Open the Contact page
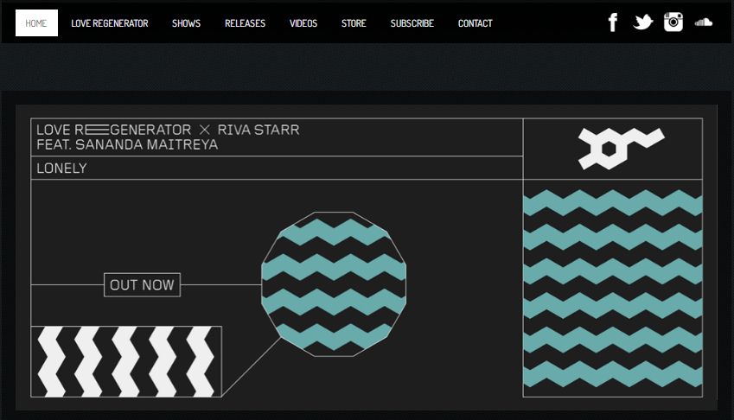 476,23
